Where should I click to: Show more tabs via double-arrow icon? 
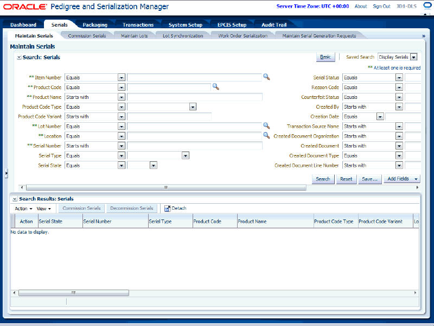[x=423, y=36]
